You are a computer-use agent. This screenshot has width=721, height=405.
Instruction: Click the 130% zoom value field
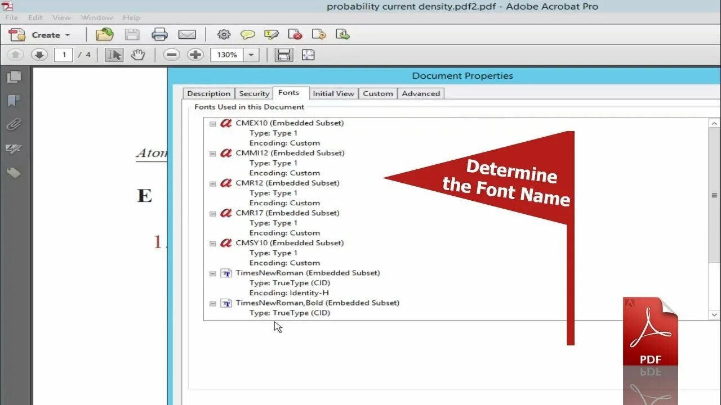[x=227, y=55]
